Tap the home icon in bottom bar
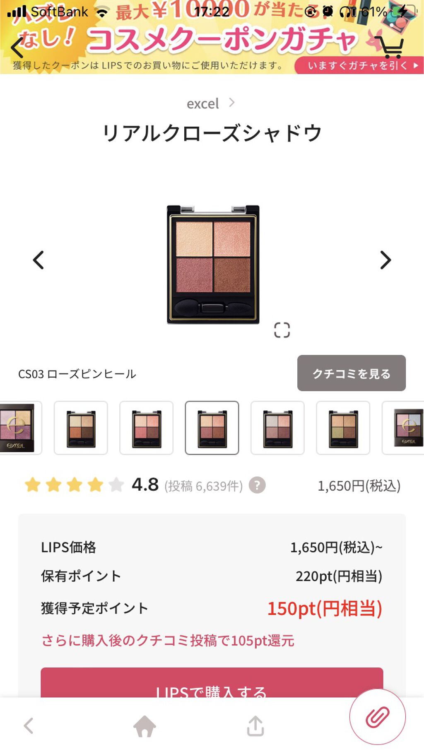This screenshot has height=754, width=424. [145, 726]
